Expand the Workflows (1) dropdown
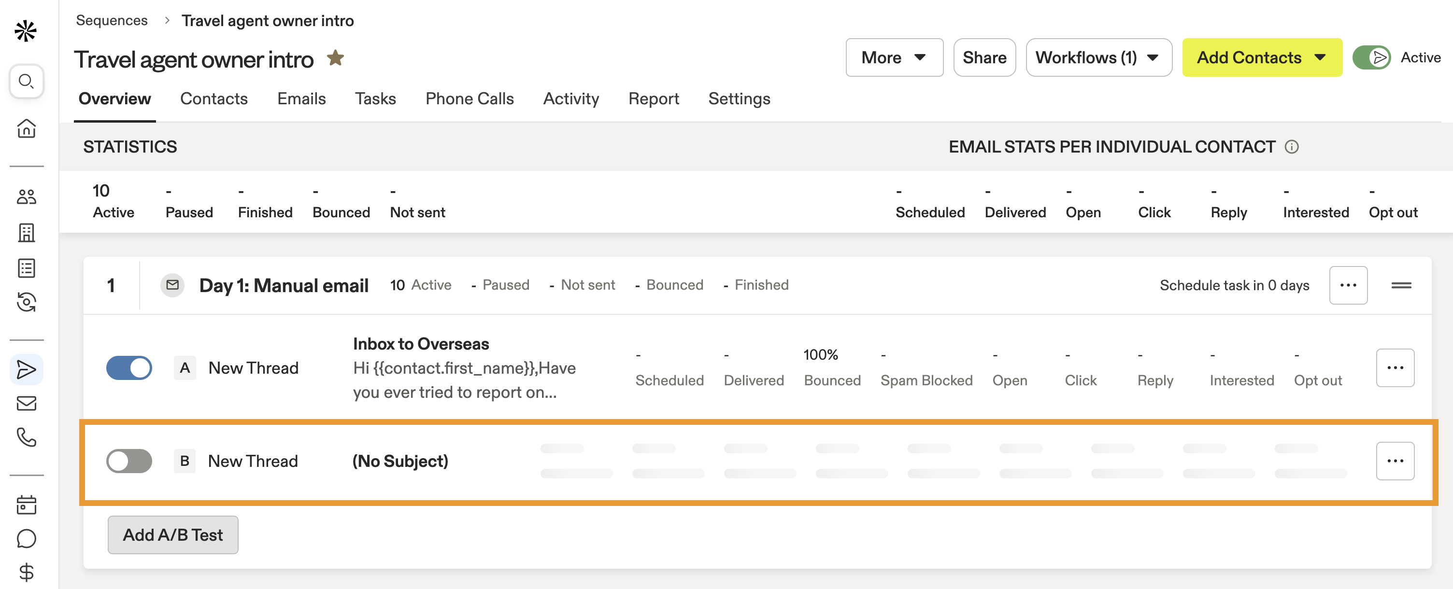 tap(1098, 57)
